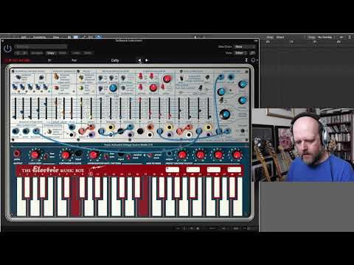Screen dimensions: 354x265
Task: Click the Compare button in plugin header
Action: pyautogui.click(x=37, y=53)
